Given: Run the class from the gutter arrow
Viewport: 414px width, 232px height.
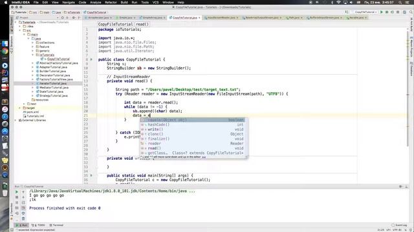Looking at the screenshot, I should (x=92, y=59).
